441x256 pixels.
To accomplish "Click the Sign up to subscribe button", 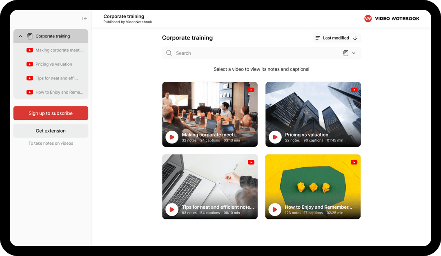I will pyautogui.click(x=51, y=113).
